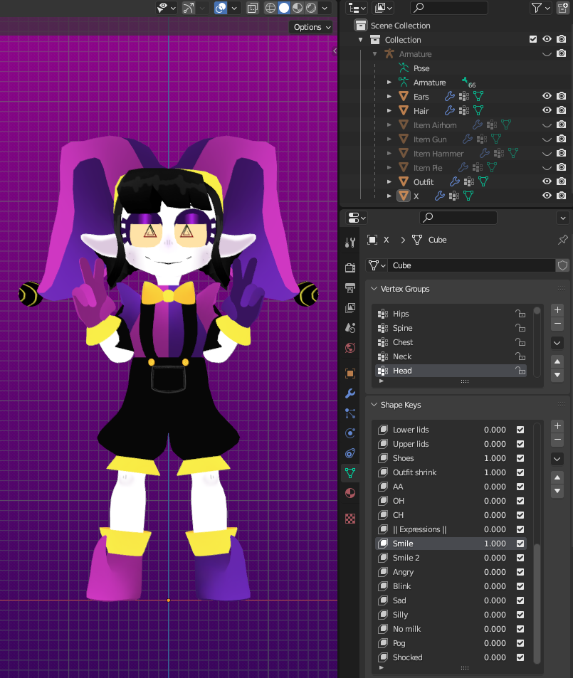Screen dimensions: 573x678
Task: Toggle viewport gizmos button
Action: [188, 8]
